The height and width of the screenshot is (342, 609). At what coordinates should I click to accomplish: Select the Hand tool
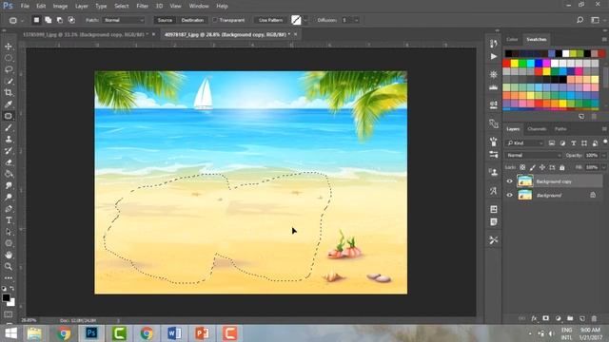coord(9,255)
